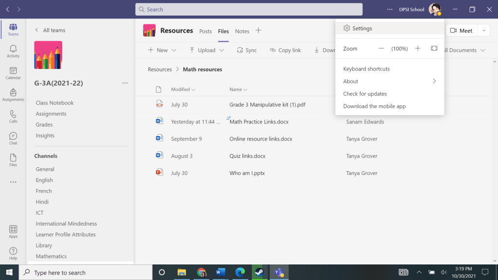Switch to the Posts tab

206,31
